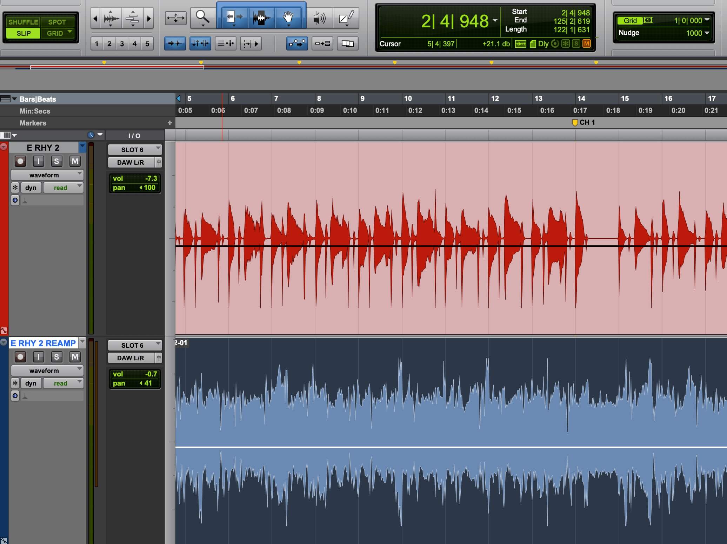Click audio waveform zoom button

point(111,18)
